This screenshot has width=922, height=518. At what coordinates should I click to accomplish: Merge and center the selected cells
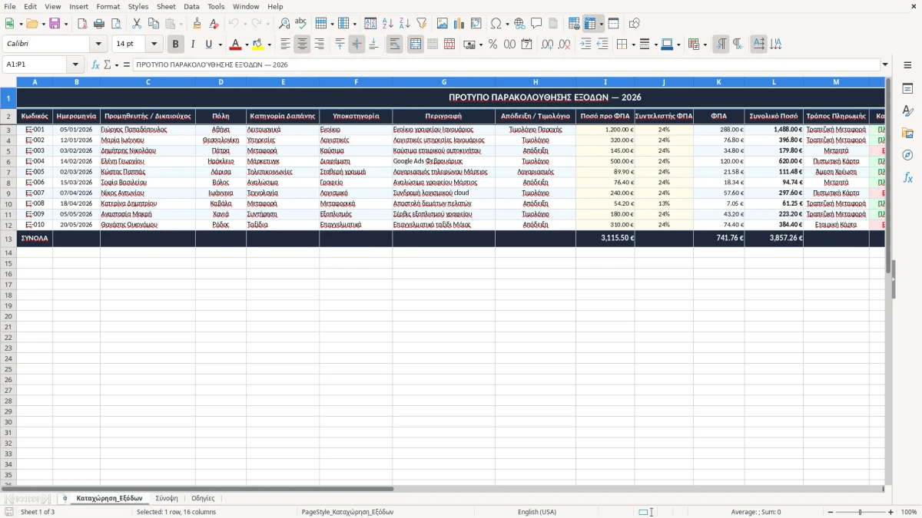click(x=416, y=45)
